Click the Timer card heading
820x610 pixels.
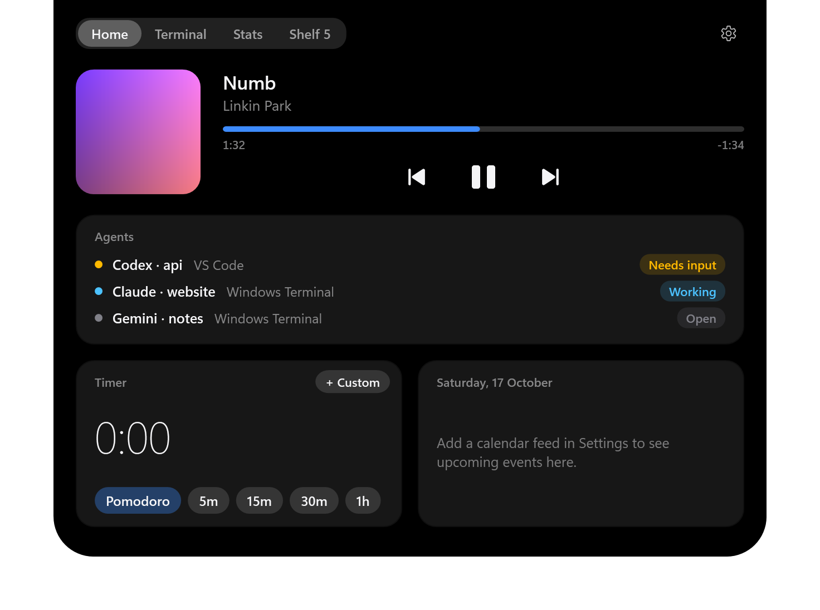click(110, 382)
